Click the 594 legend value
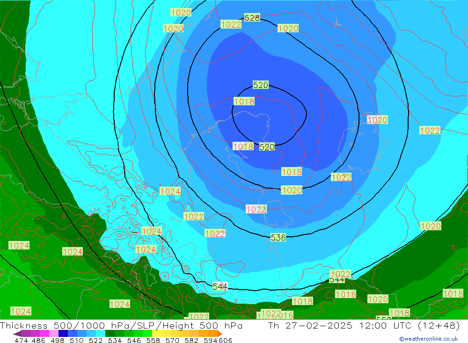Image resolution: width=468 pixels, height=343 pixels. (211, 340)
